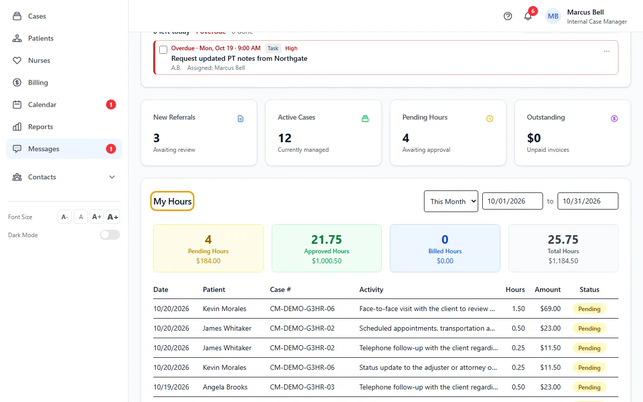Viewport: 643px width, 402px height.
Task: Click the start date field 10/01/2026
Action: (x=512, y=201)
